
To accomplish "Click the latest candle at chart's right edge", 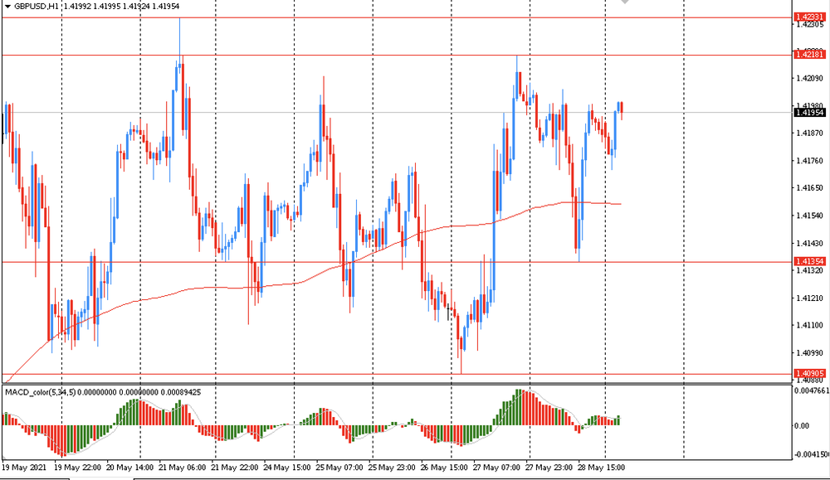I will [x=622, y=108].
